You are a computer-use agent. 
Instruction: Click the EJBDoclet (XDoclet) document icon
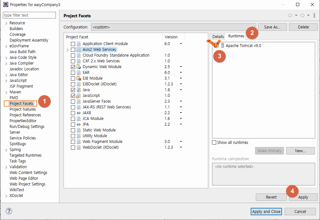tap(79, 84)
